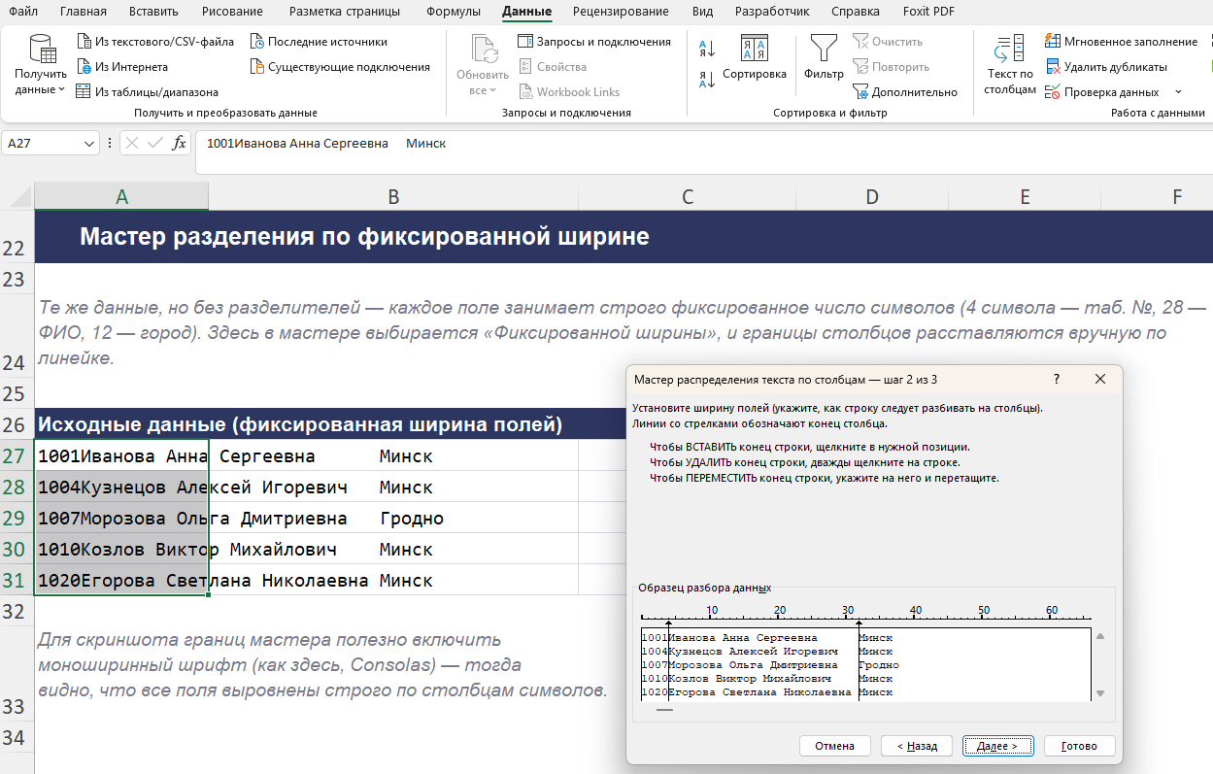Confirm the entry with formula bar checkmark
Image resolution: width=1213 pixels, height=774 pixels.
tap(155, 144)
